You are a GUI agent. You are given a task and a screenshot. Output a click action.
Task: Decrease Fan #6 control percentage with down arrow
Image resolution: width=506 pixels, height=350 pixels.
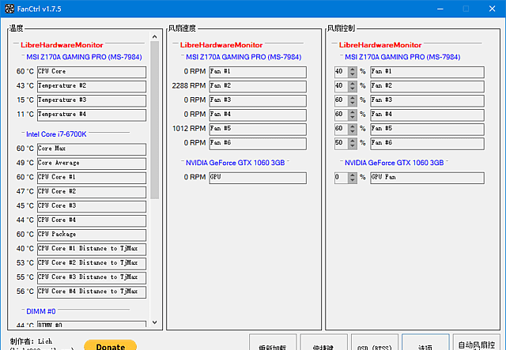pos(353,145)
